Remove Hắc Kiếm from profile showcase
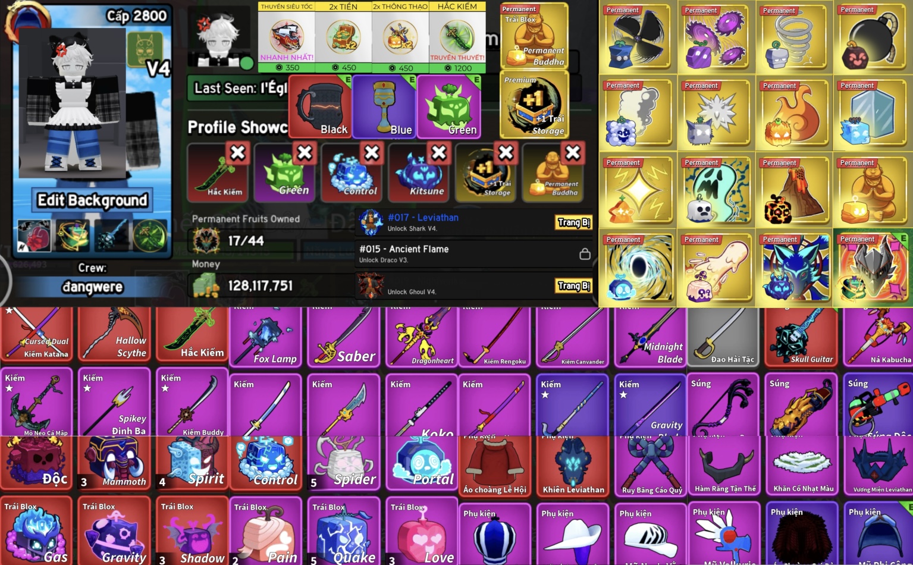 237,153
